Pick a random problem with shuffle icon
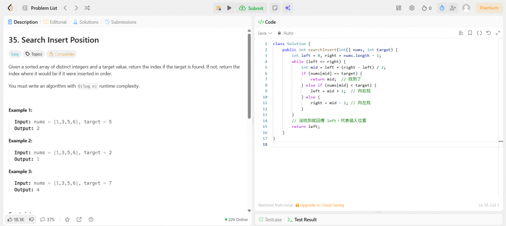 [87, 8]
